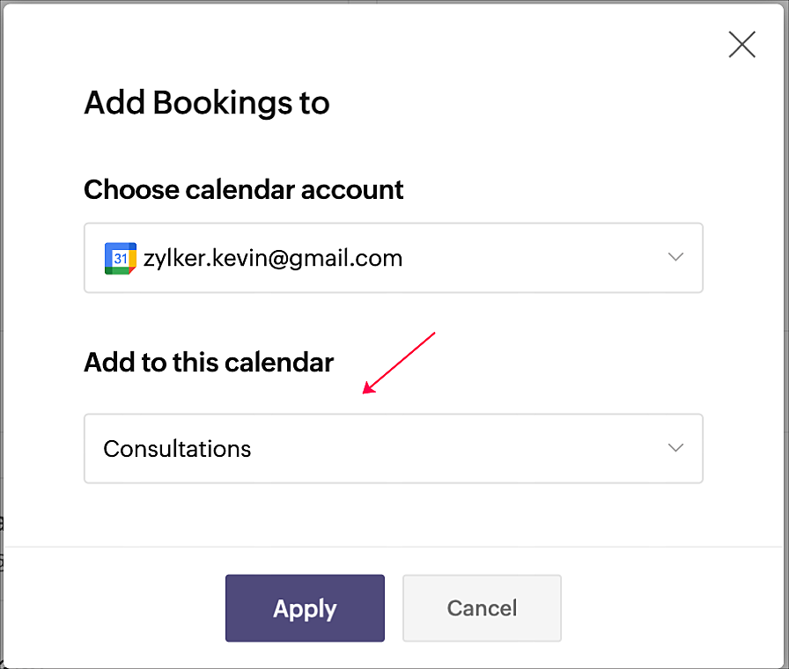Click the "Add Bookings to" heading

tap(207, 103)
